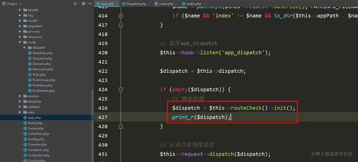This screenshot has width=358, height=162.
Task: Click listen method on line 420
Action: coord(209,53)
